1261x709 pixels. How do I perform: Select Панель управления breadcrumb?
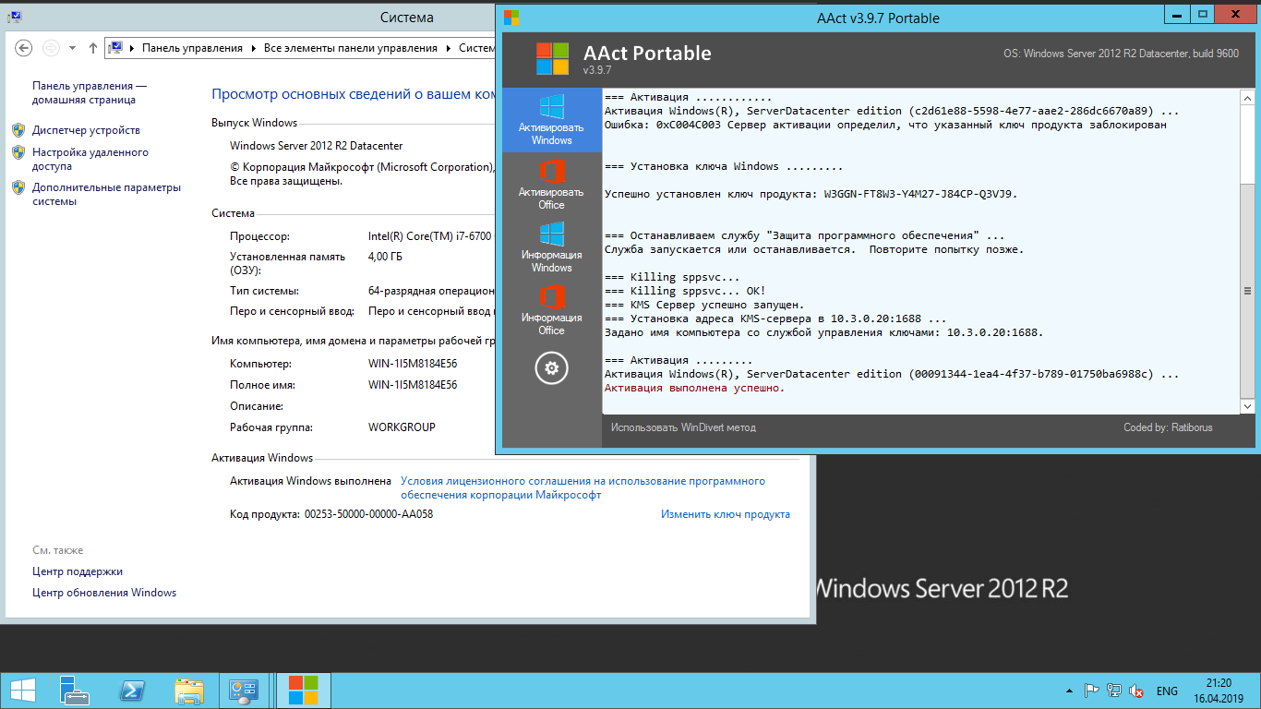pyautogui.click(x=192, y=48)
